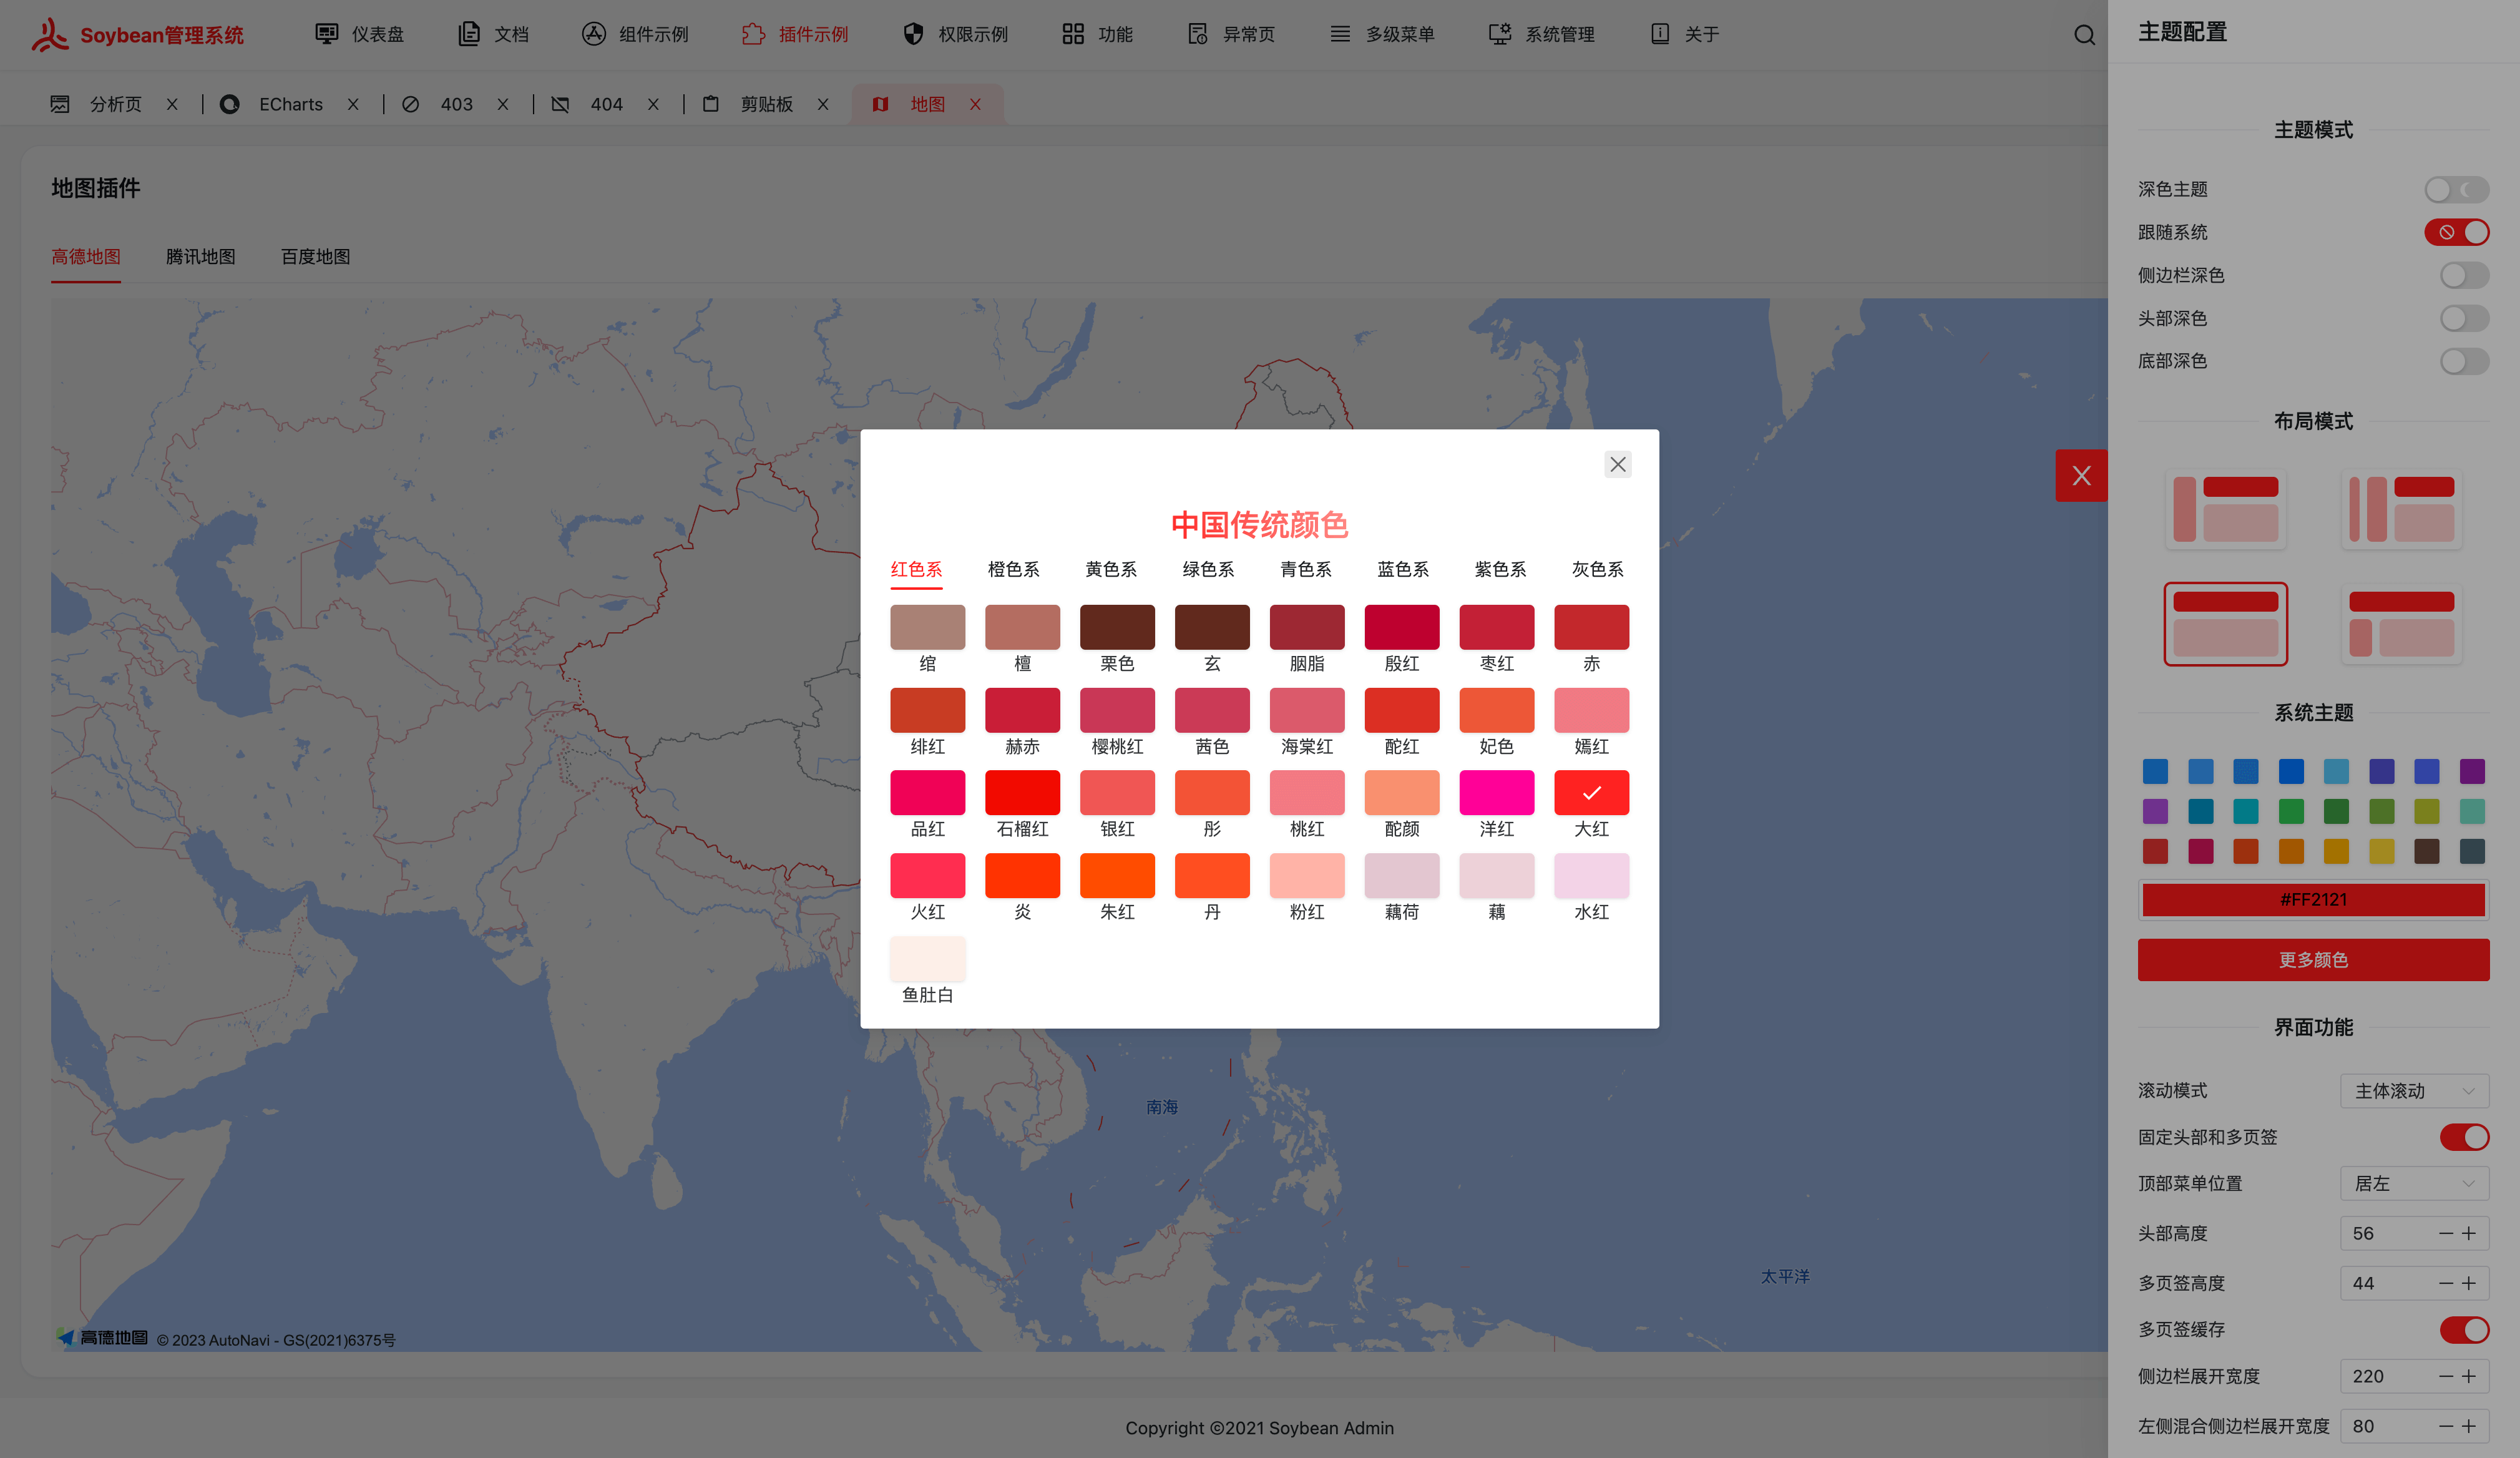
Task: Decrease 侧边栏展开宽度 with minus icon
Action: (2445, 1376)
